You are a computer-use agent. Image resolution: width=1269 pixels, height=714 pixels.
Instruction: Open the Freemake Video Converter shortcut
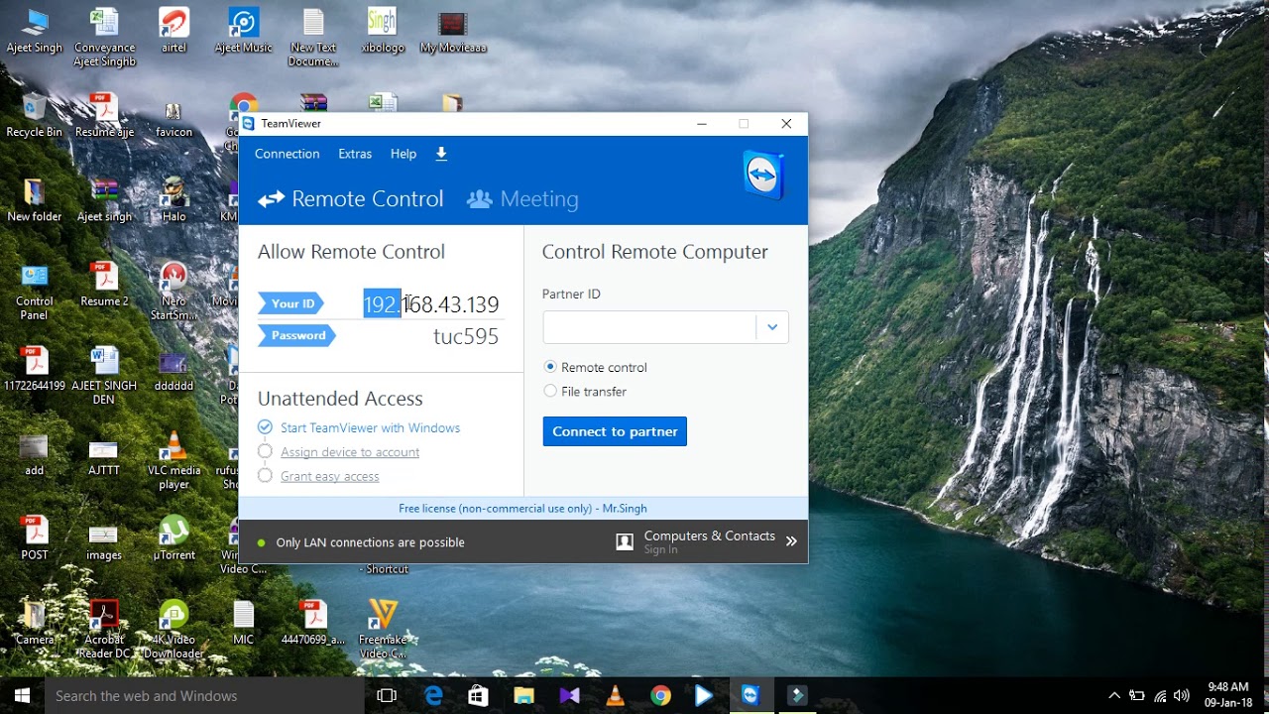tap(383, 630)
